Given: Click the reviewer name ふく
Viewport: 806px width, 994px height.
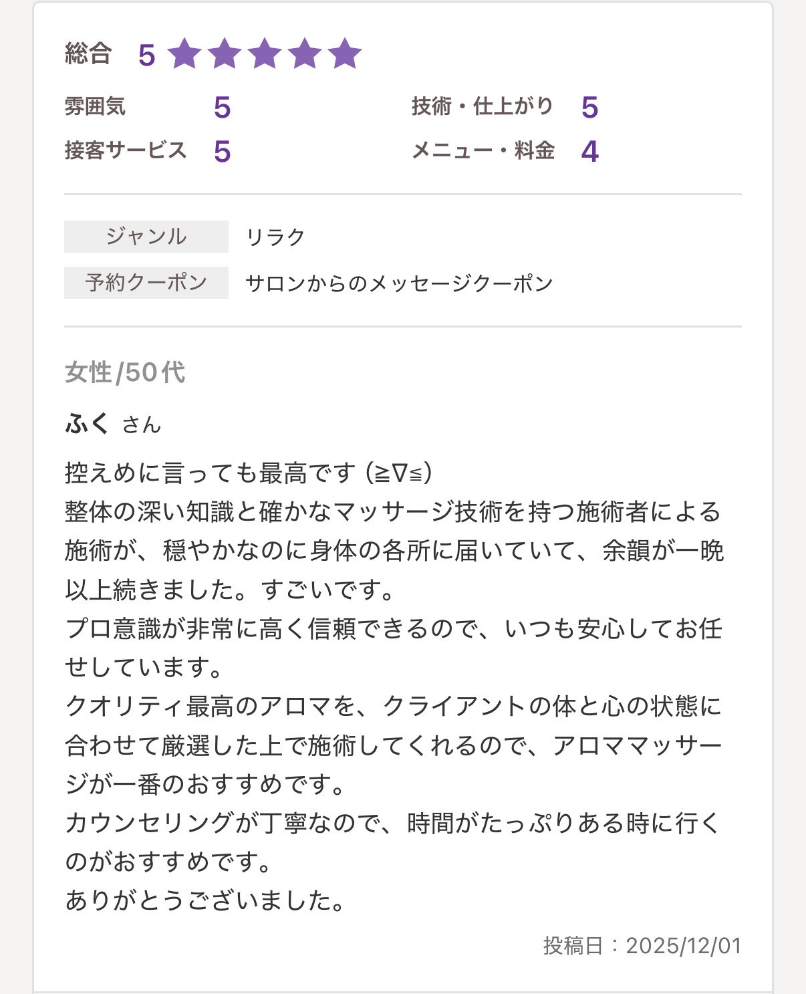Looking at the screenshot, I should pyautogui.click(x=87, y=424).
